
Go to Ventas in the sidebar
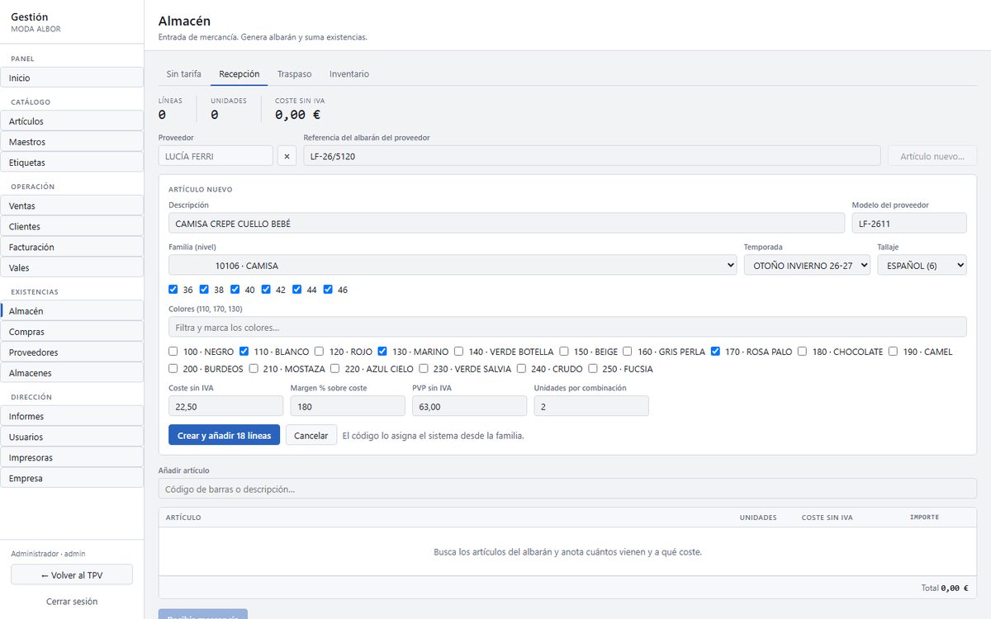coord(72,206)
